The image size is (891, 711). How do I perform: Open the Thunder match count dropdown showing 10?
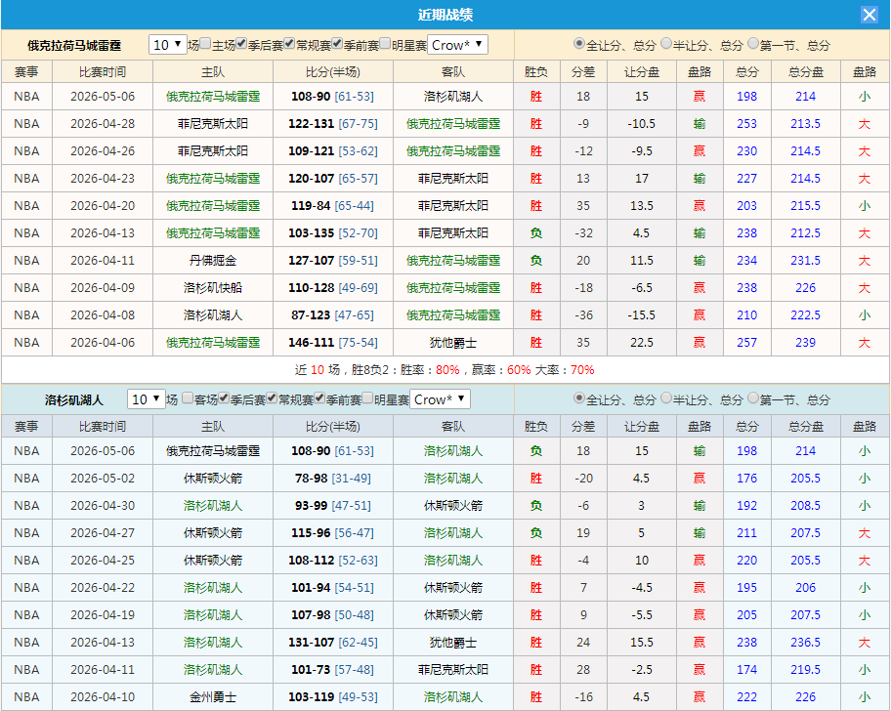[x=168, y=45]
